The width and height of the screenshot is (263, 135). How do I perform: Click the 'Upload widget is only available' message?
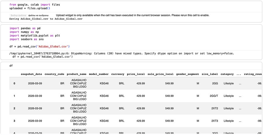point(133,15)
